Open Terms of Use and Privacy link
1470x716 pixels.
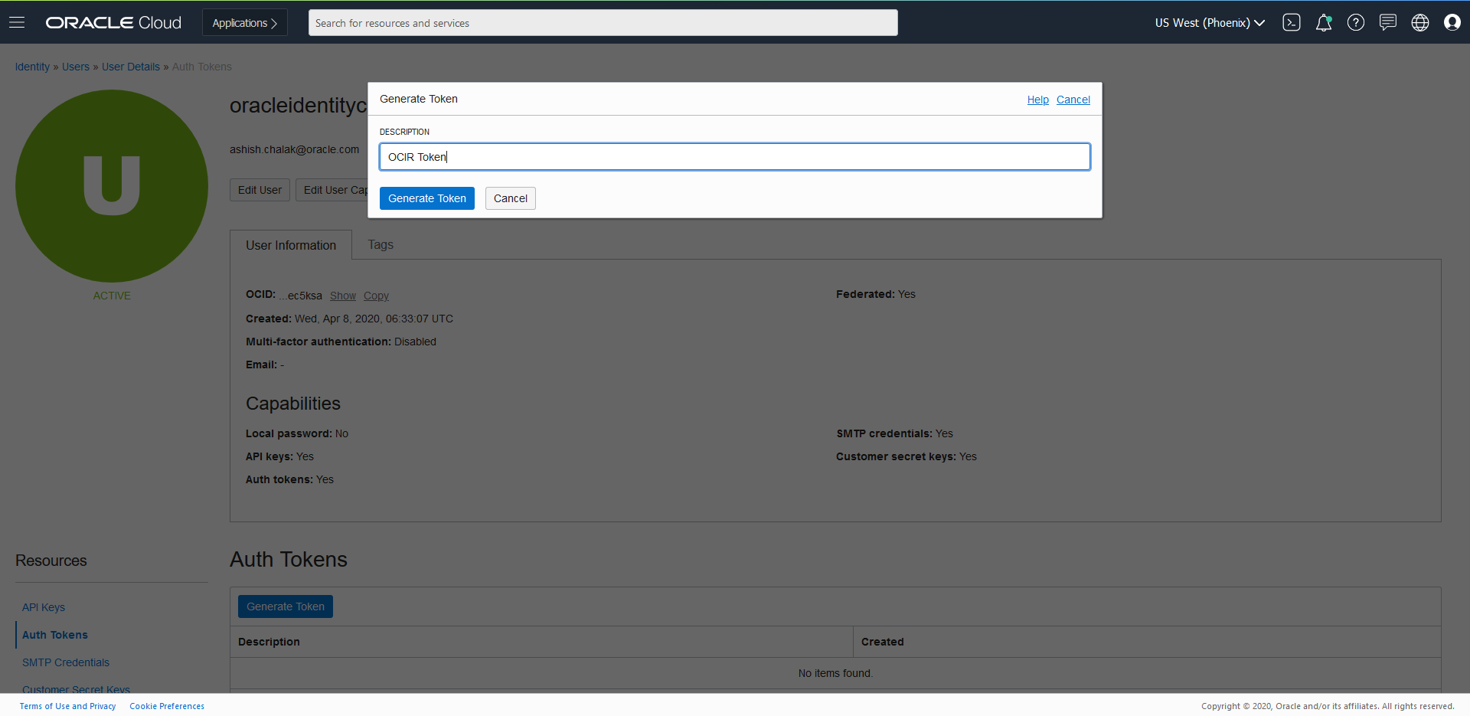click(68, 706)
